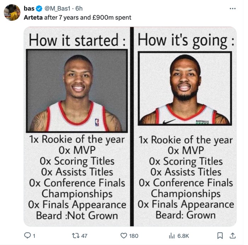The width and height of the screenshot is (248, 245).
Task: Open the reply comment icon
Action: tap(27, 235)
